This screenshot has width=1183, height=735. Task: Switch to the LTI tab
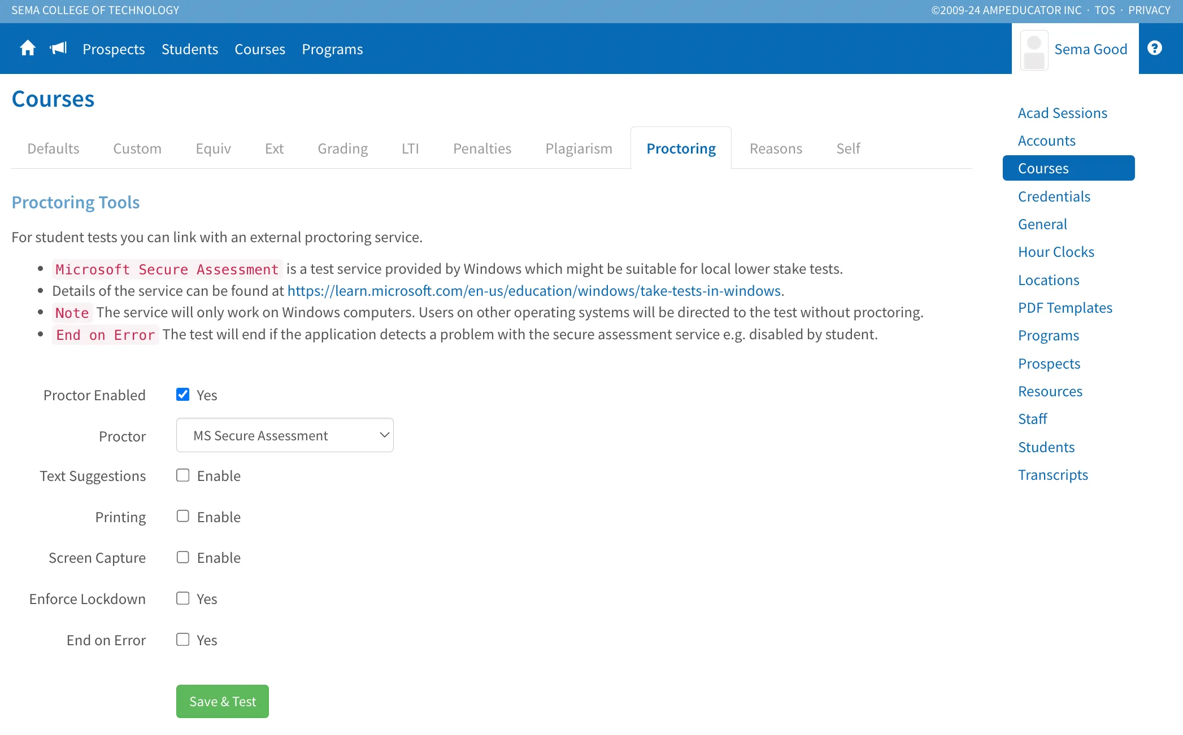(411, 148)
